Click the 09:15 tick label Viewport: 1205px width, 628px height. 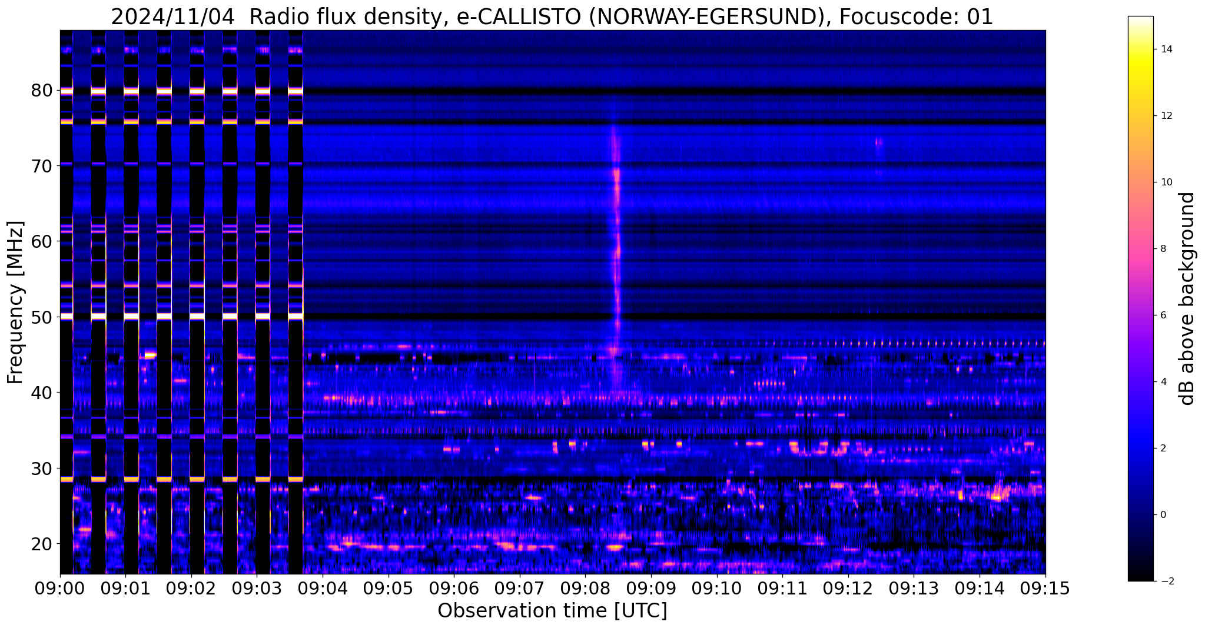pos(1045,588)
